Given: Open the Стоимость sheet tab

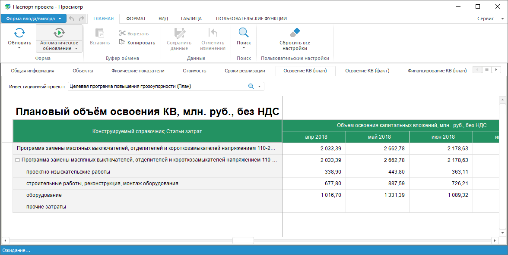Looking at the screenshot, I should click(194, 71).
